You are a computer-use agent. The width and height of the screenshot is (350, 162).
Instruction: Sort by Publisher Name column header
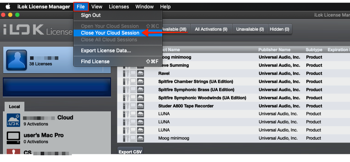point(274,50)
